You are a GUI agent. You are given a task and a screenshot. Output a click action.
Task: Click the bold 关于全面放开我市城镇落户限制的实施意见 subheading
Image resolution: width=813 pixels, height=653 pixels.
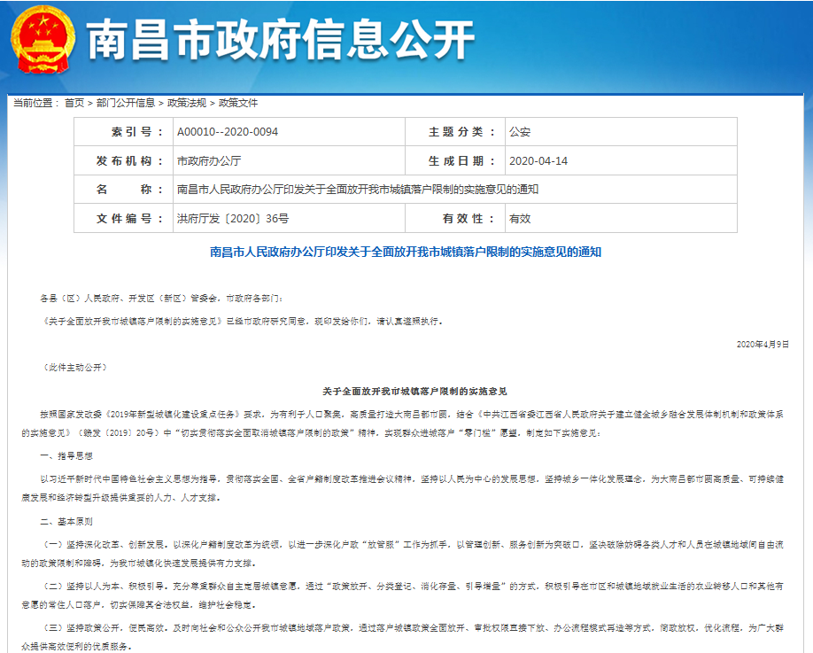click(414, 391)
